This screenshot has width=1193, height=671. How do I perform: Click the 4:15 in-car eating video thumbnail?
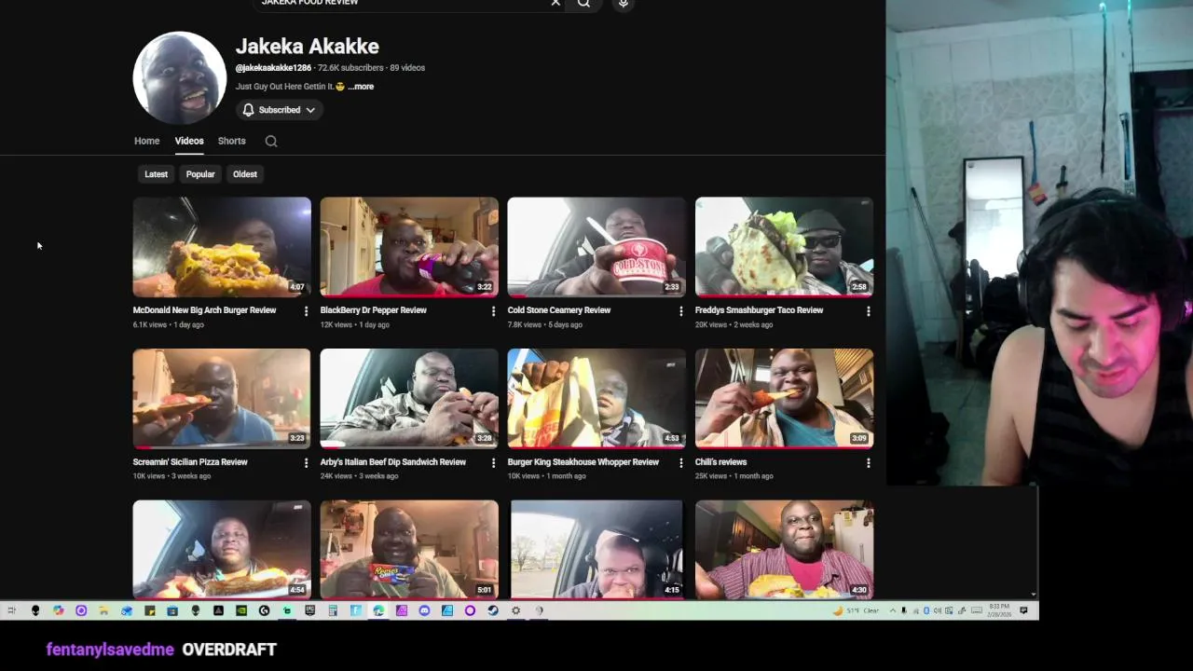(596, 550)
